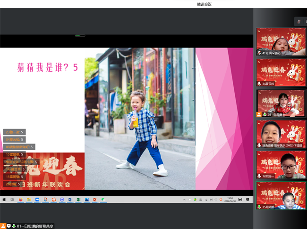The image size is (307, 233).
Task: Expand the system tray hidden icons arrow
Action: 184,200
